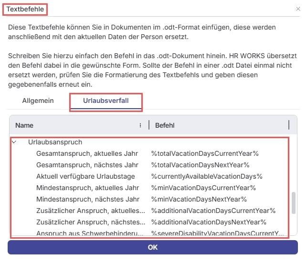Click the vertical scrollbar thumb in list
This screenshot has height=263, width=307.
293,203
